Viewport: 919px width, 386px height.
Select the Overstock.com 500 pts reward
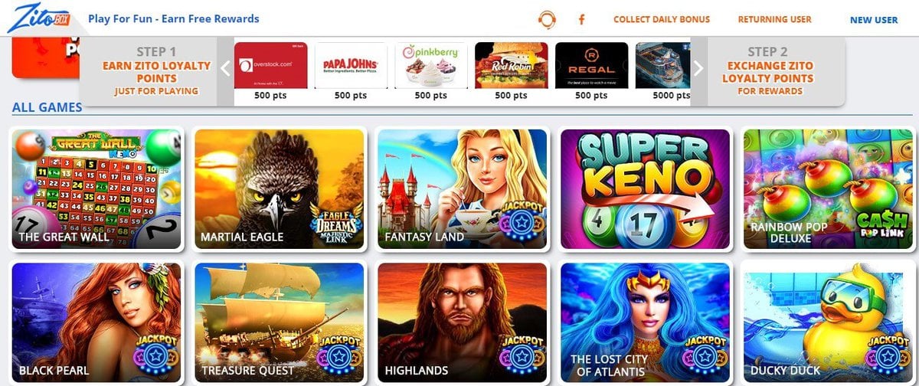(270, 72)
